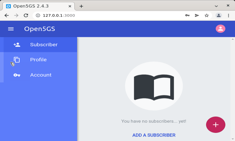The height and width of the screenshot is (141, 235).
Task: Open browser profile avatar
Action: tap(219, 15)
